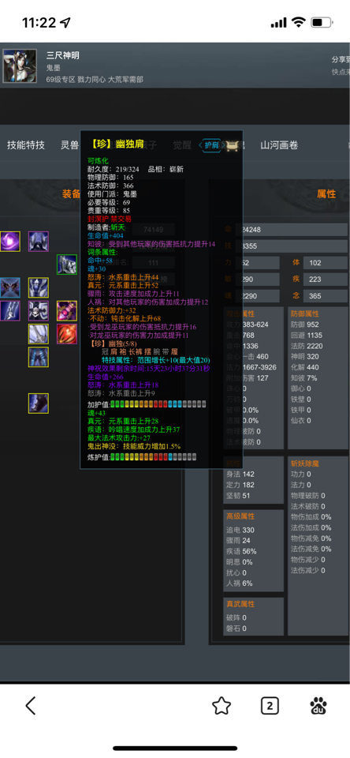
Task: Open the browser tab switcher showing 2
Action: click(x=270, y=706)
